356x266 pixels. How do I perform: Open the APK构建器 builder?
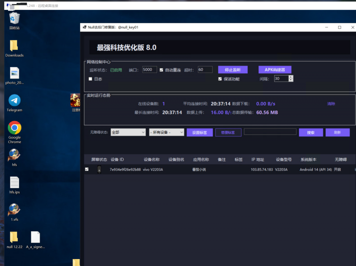click(x=275, y=69)
